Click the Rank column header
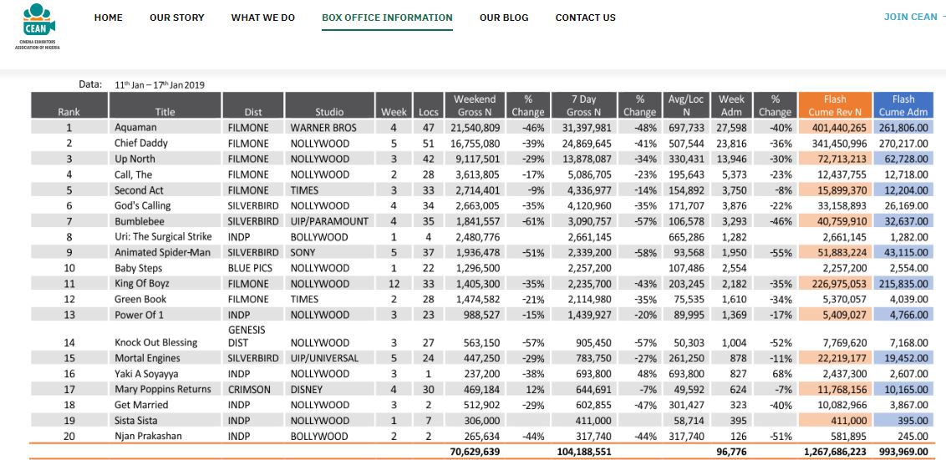The image size is (946, 460). (69, 105)
